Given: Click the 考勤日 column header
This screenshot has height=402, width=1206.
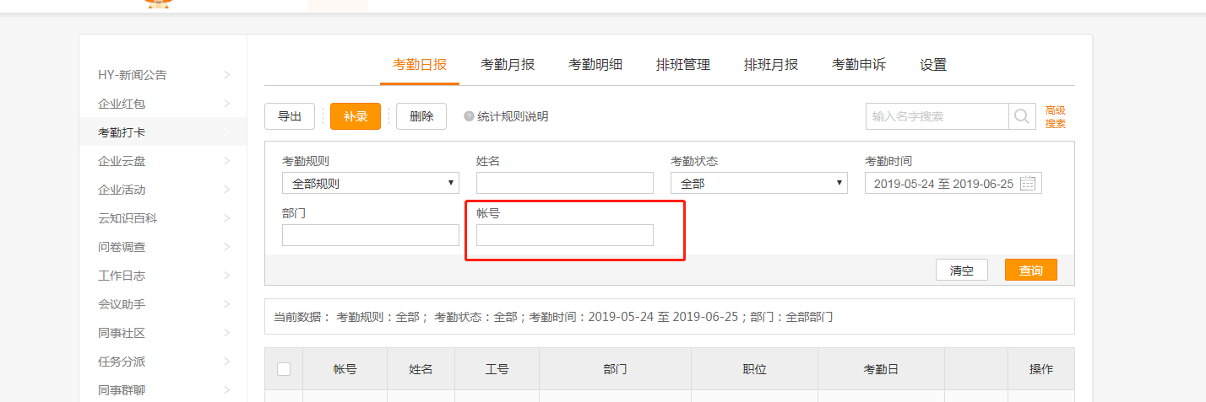Looking at the screenshot, I should pyautogui.click(x=881, y=369).
